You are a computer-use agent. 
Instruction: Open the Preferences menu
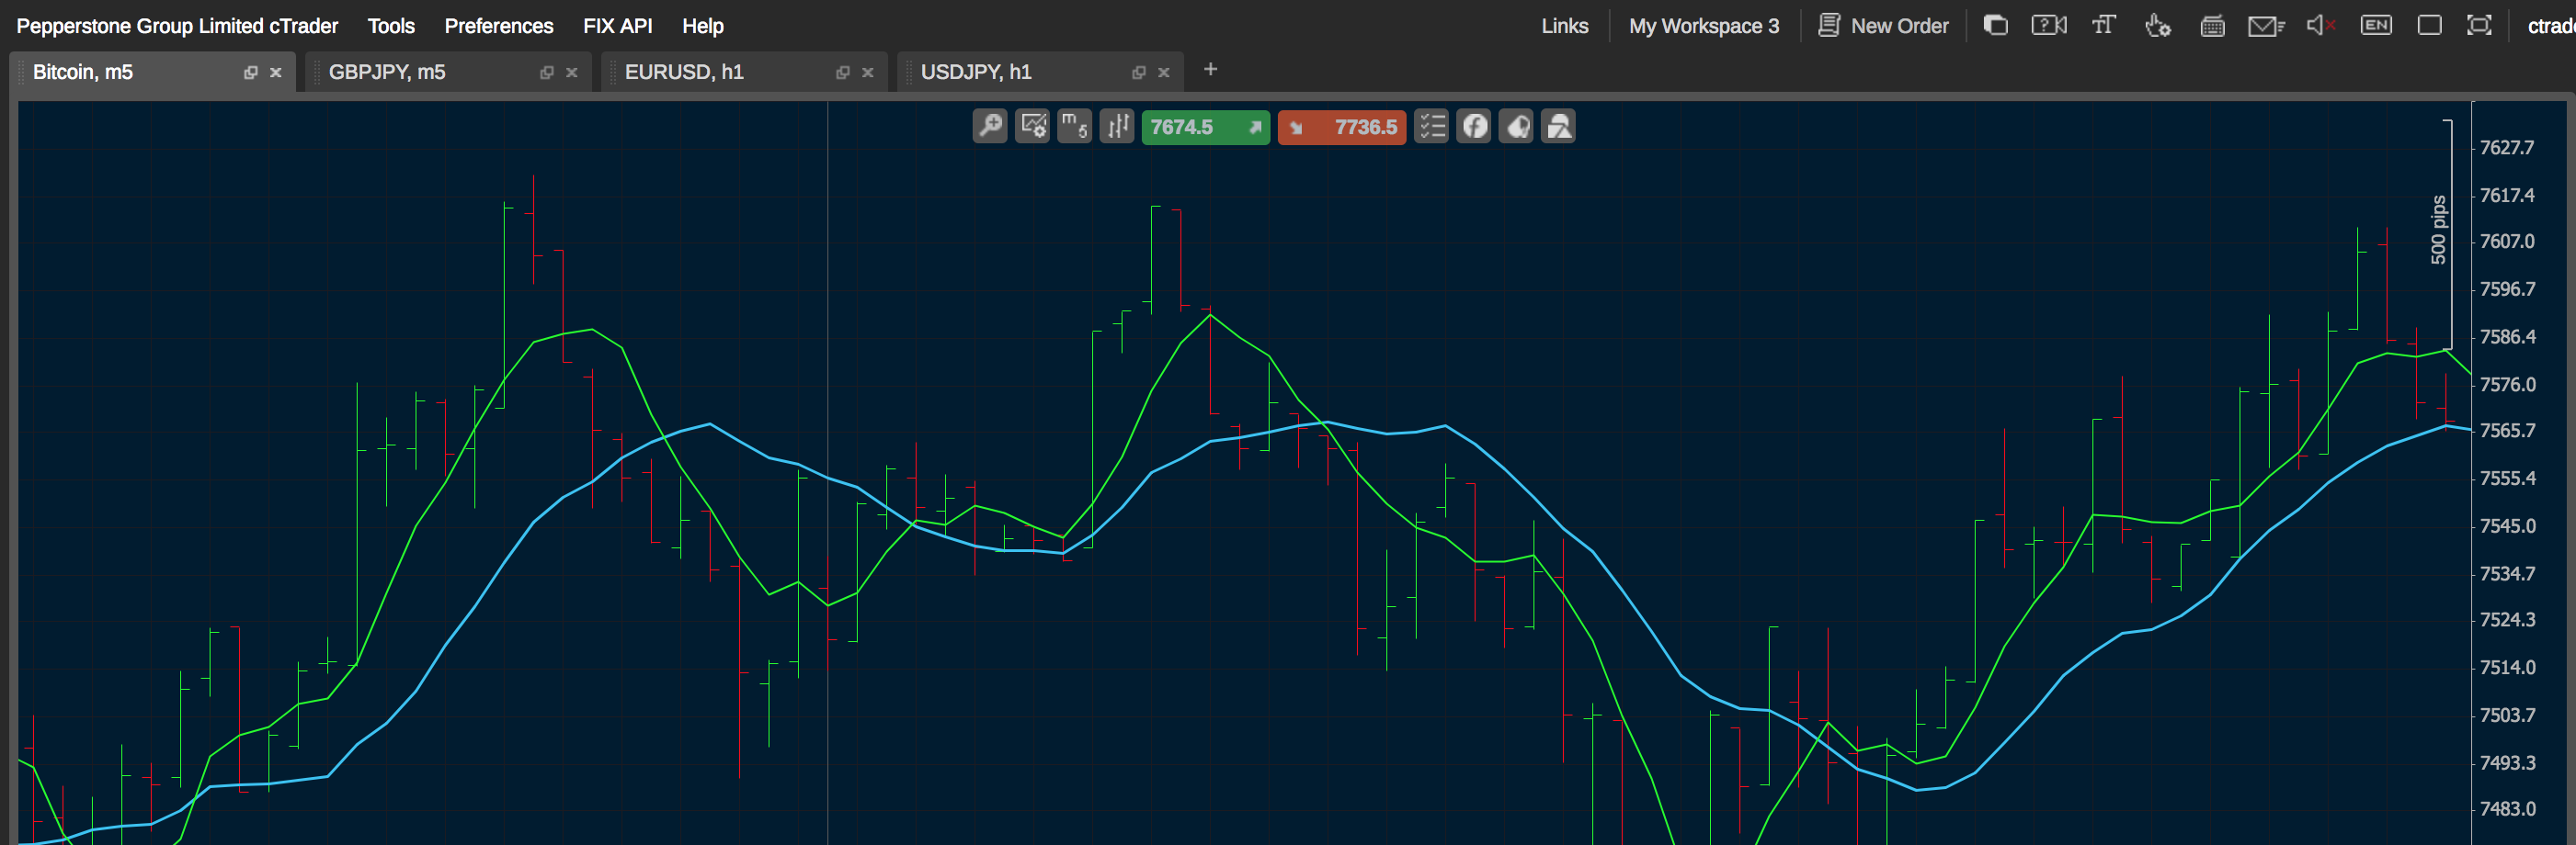(499, 26)
